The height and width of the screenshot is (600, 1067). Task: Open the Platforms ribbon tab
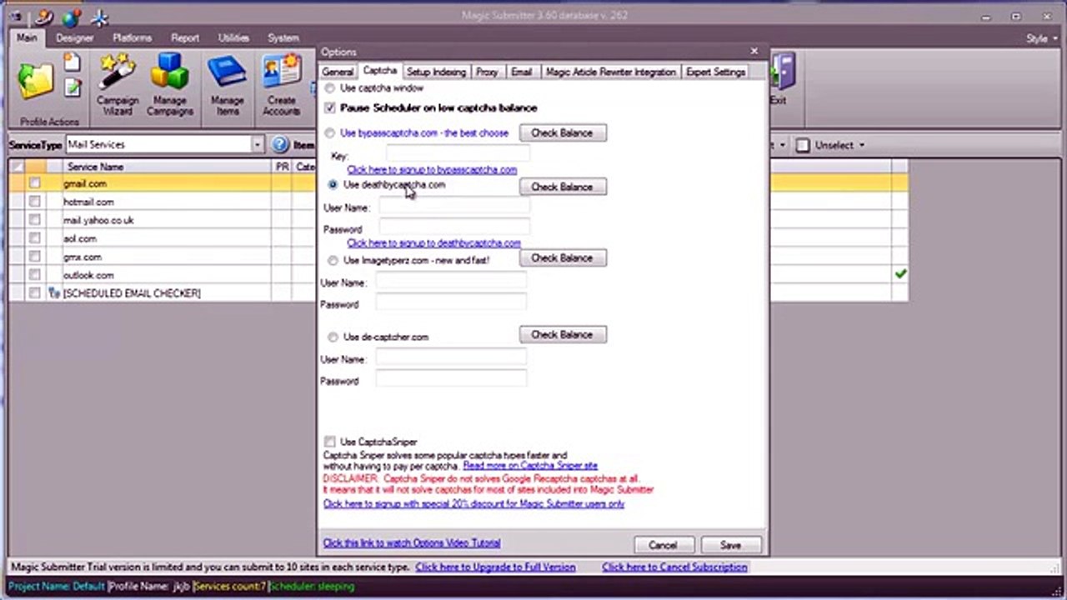pyautogui.click(x=132, y=38)
